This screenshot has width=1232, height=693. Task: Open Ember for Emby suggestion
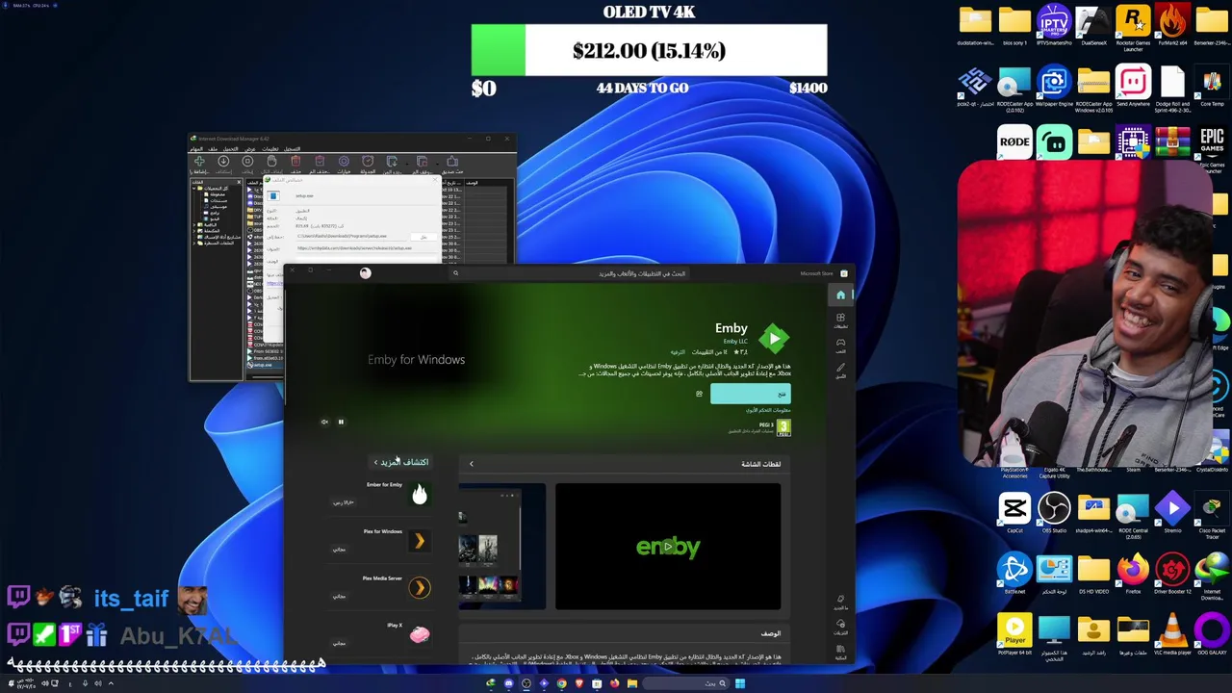[x=382, y=494]
